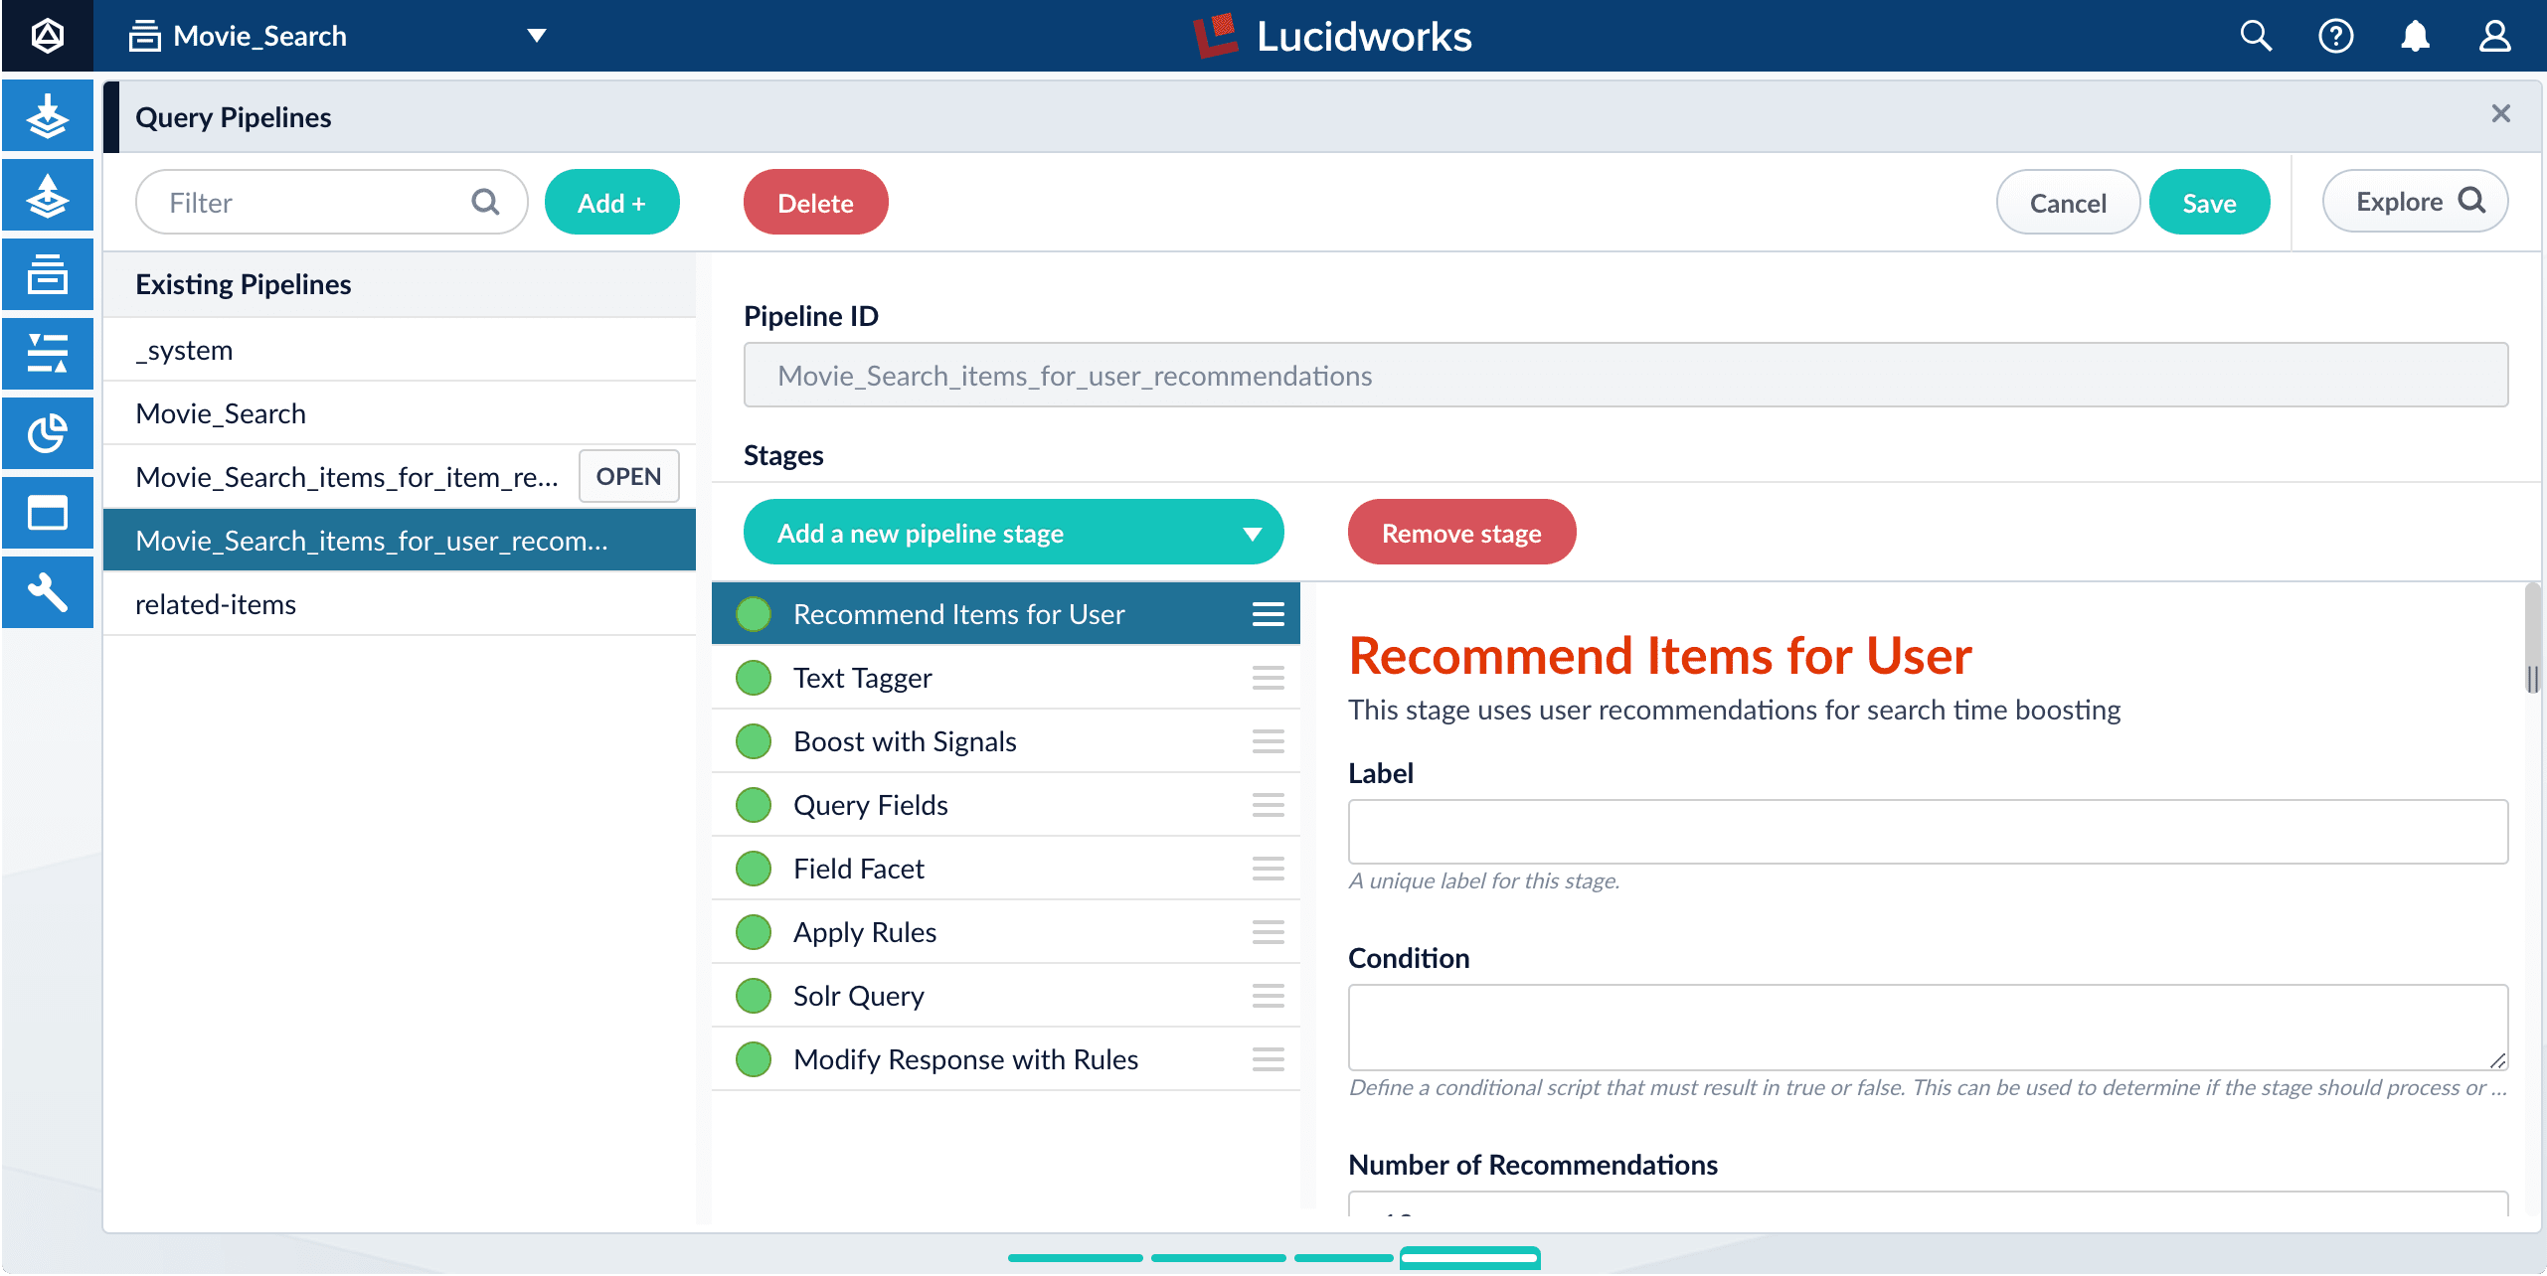This screenshot has height=1276, width=2547.
Task: Switch to the first bottom panel tab bar
Action: pyautogui.click(x=1075, y=1258)
